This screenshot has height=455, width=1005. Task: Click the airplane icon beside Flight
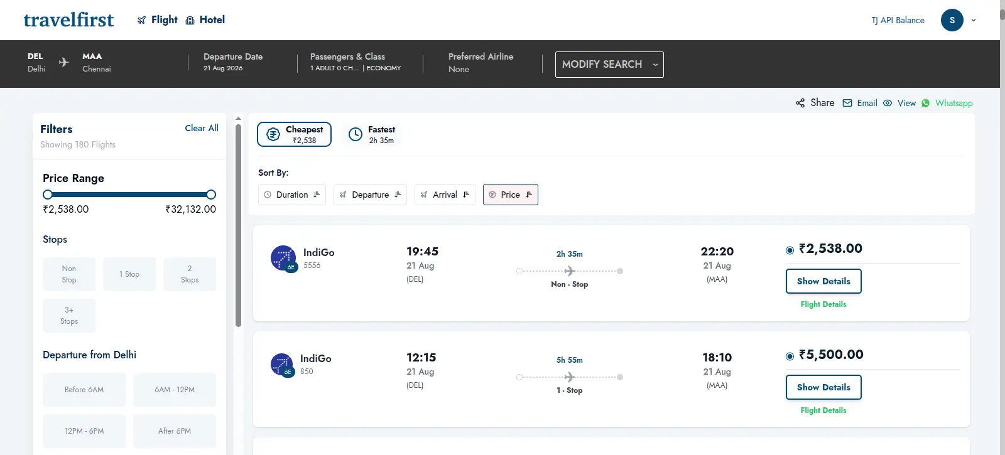141,20
